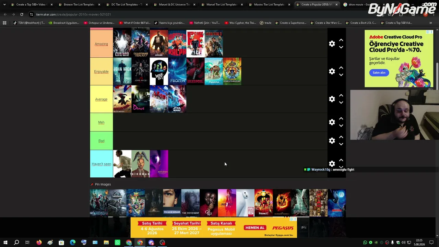
Task: Pick The Revenant poster from image pool
Action: pyautogui.click(x=190, y=203)
